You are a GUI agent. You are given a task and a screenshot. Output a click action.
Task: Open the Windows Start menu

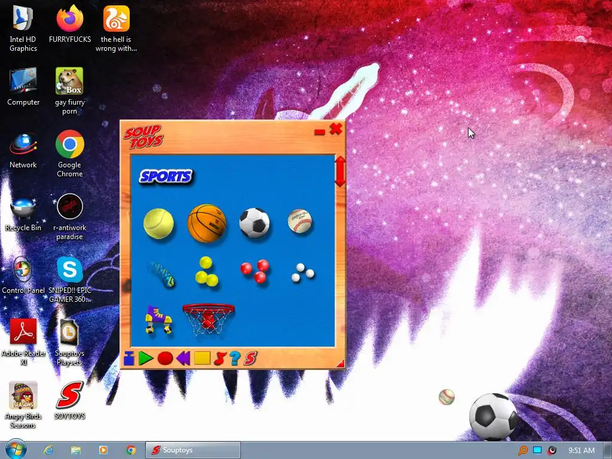[x=16, y=450]
